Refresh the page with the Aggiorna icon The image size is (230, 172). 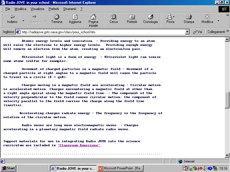pyautogui.click(x=75, y=17)
